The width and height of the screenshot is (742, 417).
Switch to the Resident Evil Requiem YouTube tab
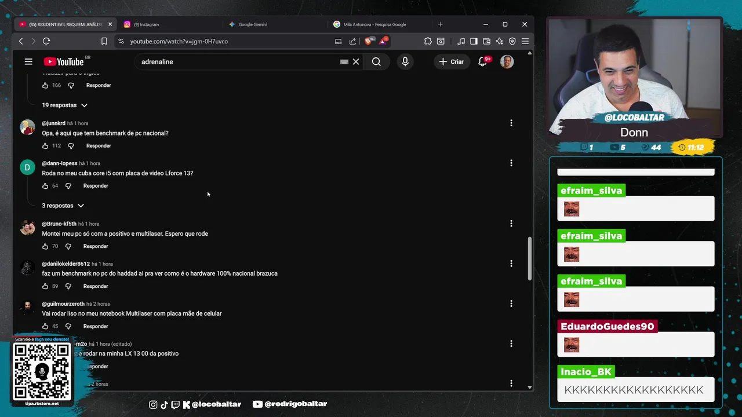tap(61, 24)
